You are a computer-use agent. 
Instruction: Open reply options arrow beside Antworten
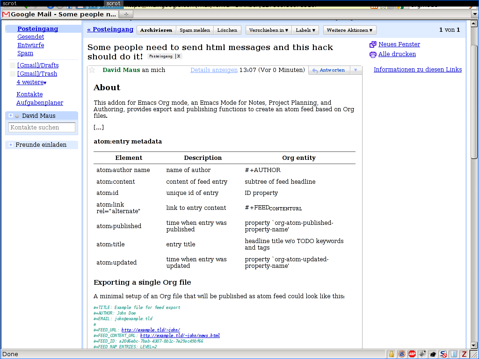[356, 70]
